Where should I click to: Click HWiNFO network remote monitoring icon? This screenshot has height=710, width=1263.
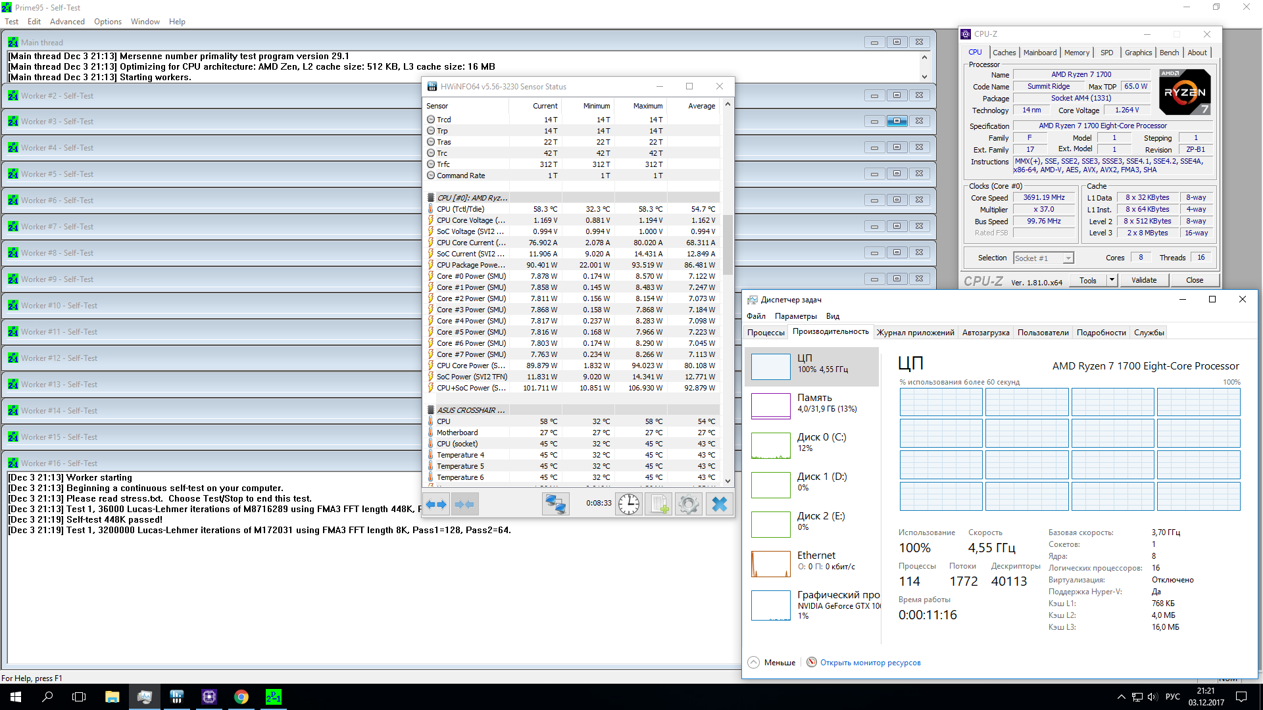556,504
